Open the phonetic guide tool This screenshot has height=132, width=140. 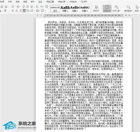tap(6, 7)
